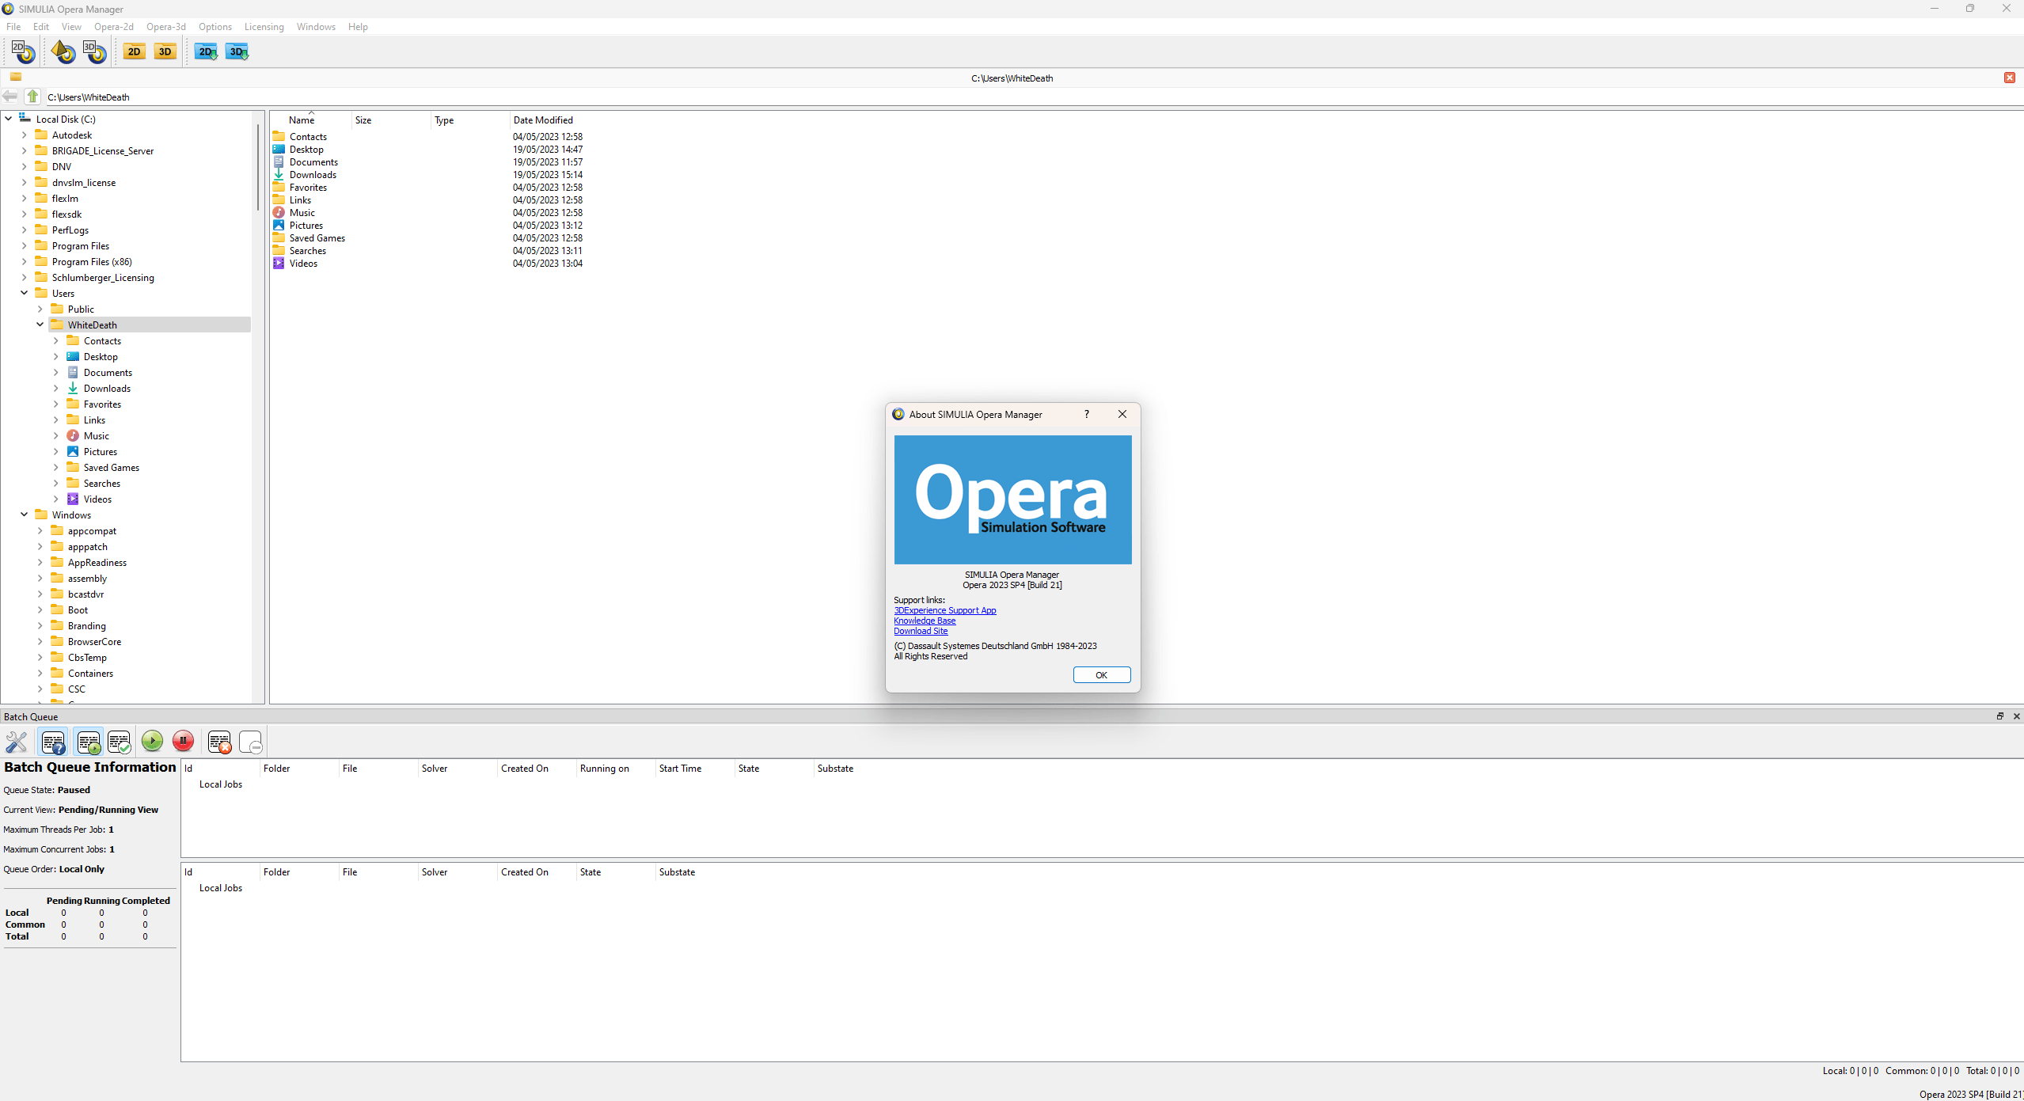Sort the file list by Date Modified

(543, 120)
